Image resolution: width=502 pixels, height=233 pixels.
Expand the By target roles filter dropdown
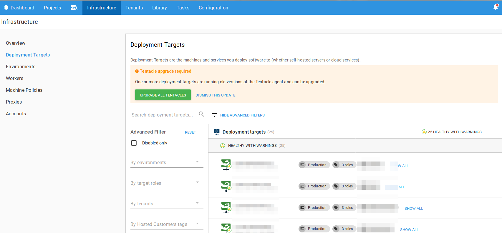(167, 183)
